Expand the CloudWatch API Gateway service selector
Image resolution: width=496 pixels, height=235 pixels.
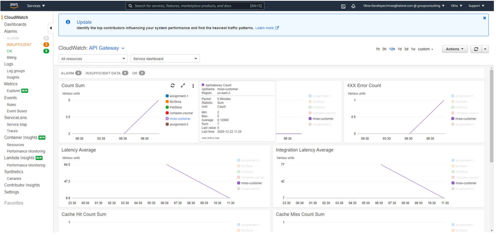point(123,48)
